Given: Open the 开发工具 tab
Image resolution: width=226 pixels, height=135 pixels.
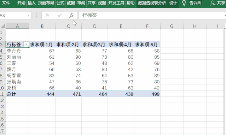Looking at the screenshot, I should coord(116,3).
